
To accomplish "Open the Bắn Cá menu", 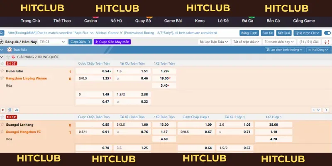I will point(273,21).
